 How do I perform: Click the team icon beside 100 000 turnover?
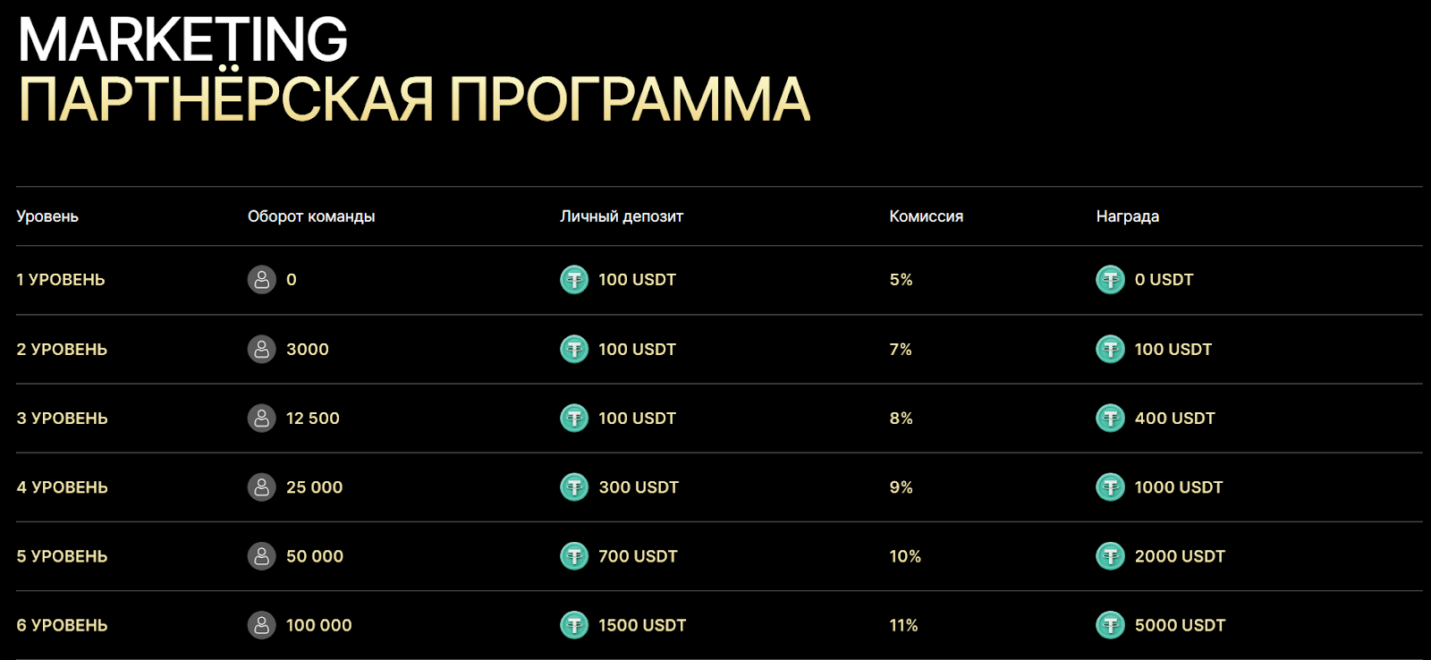tap(261, 625)
